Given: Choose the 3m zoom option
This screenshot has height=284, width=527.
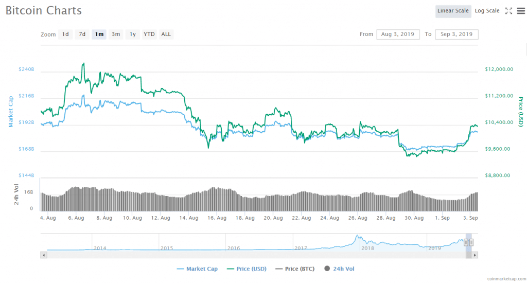Looking at the screenshot, I should click(116, 34).
